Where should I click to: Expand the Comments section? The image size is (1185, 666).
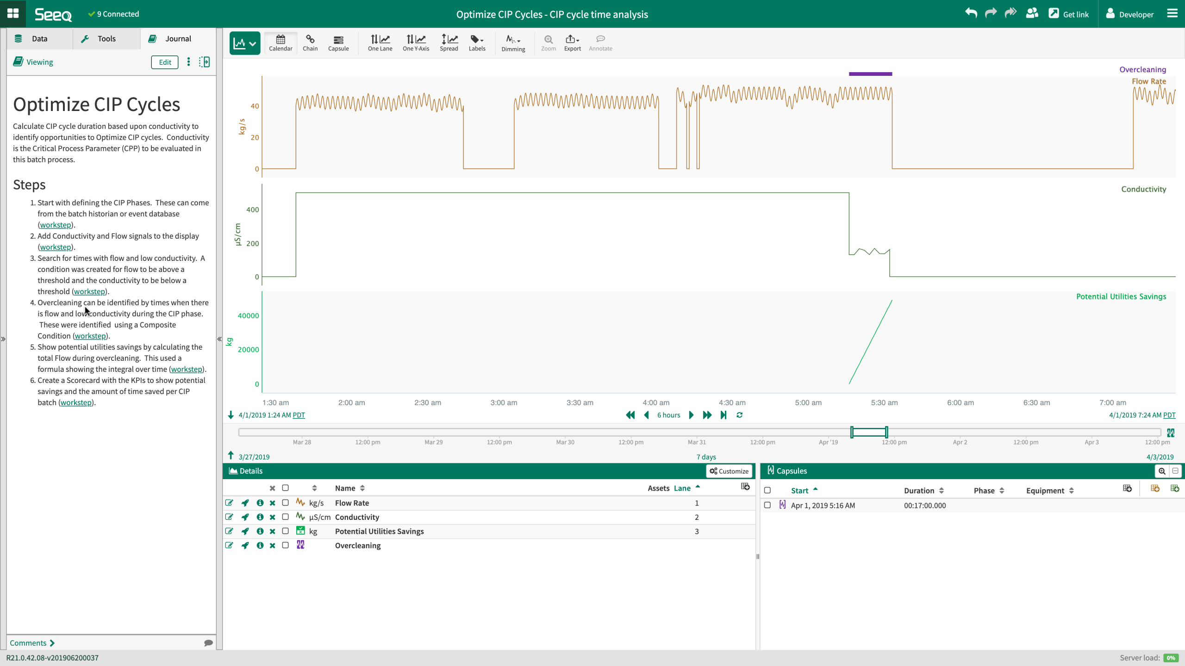point(32,643)
